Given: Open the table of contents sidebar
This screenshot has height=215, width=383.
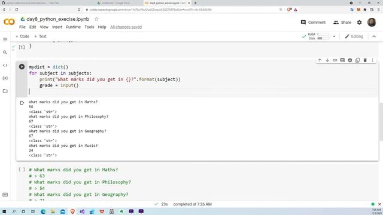Looking at the screenshot, I should pyautogui.click(x=5, y=39).
